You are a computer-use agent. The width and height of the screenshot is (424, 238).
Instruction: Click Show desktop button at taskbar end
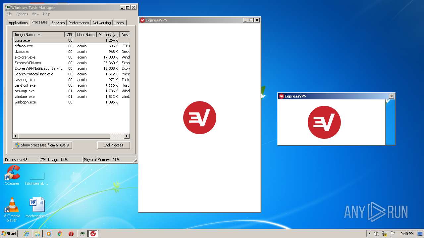coord(421,234)
